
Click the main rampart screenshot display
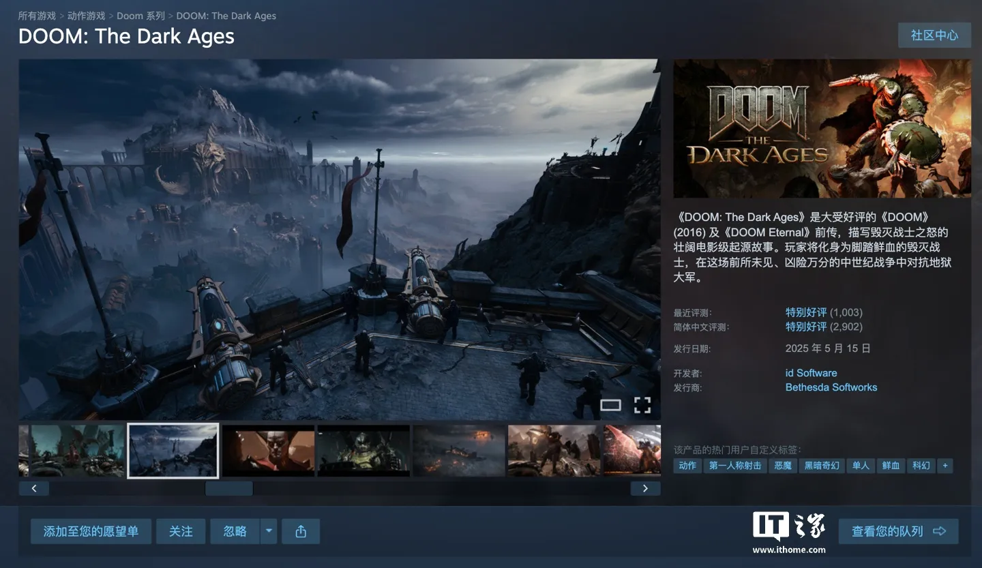339,239
